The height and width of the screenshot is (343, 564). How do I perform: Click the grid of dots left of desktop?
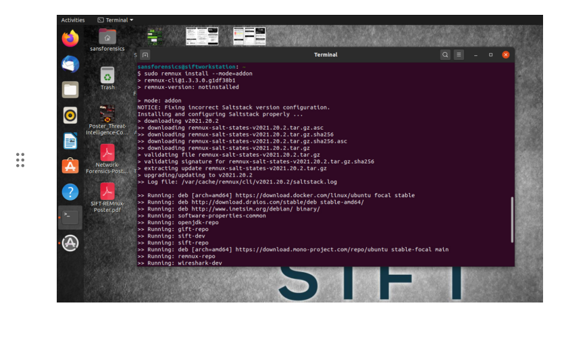click(20, 159)
